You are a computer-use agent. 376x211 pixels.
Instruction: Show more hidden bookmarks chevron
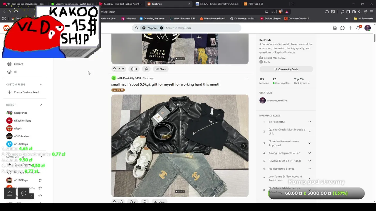347,18
